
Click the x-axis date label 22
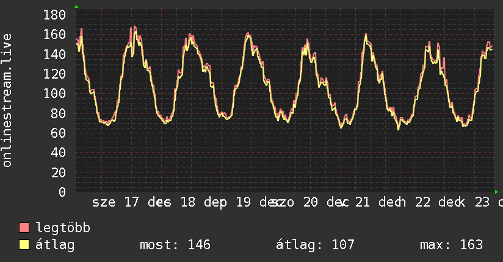click(x=422, y=202)
